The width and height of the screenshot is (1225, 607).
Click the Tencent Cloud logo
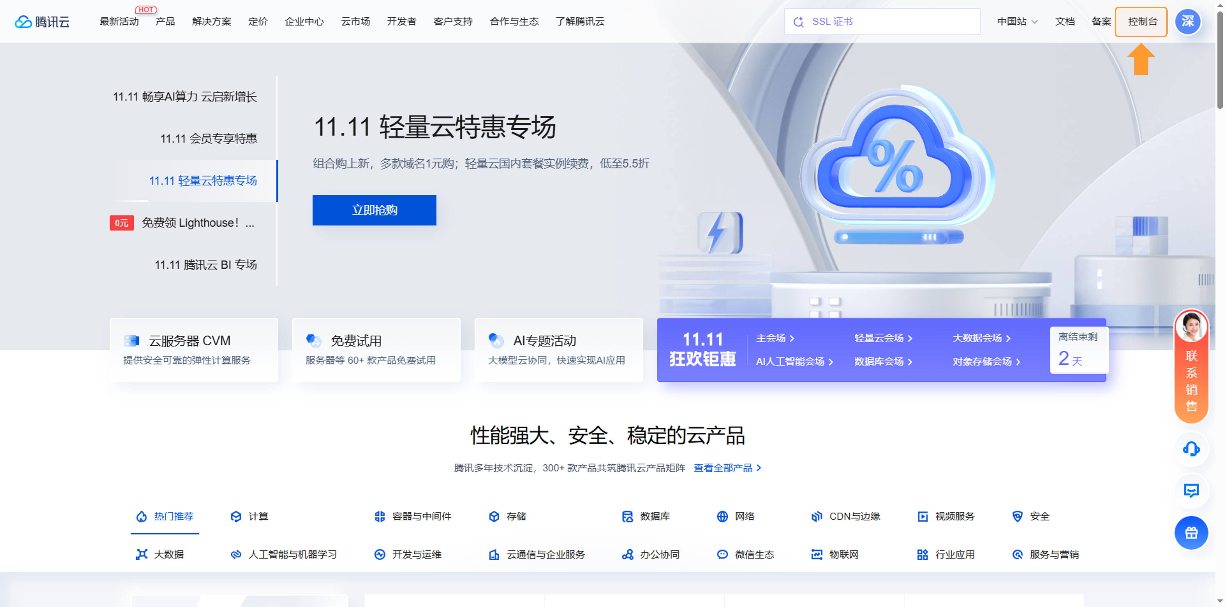coord(42,22)
